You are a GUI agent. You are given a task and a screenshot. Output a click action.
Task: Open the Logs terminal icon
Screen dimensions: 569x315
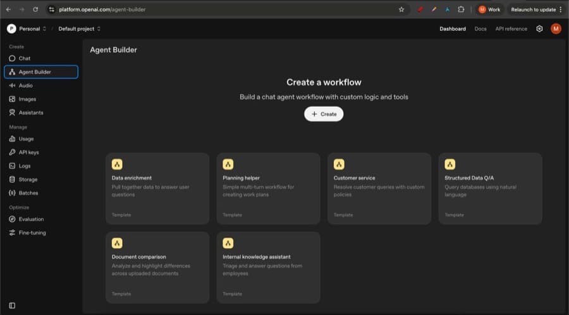point(12,166)
